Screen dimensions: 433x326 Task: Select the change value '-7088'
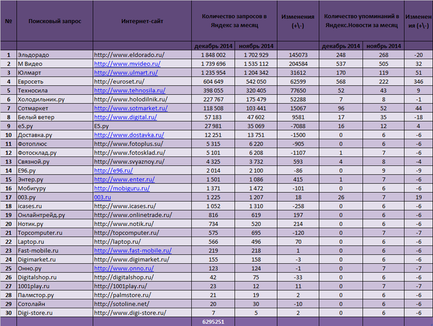298,126
